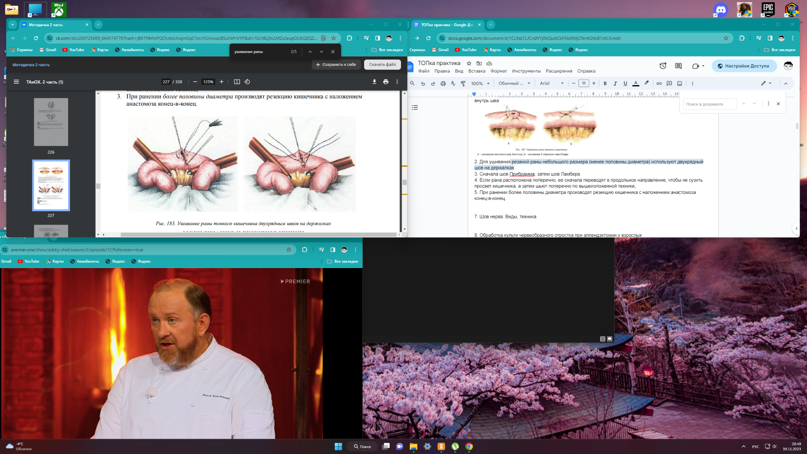Open the 'Правка' menu in Google Docs
Image resolution: width=807 pixels, height=454 pixels.
coord(442,71)
